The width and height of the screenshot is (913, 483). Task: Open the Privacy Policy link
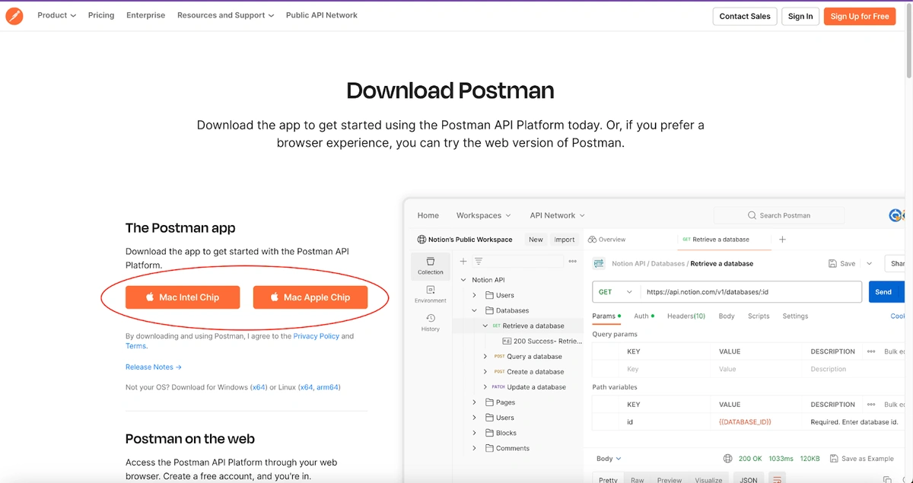[x=316, y=336]
